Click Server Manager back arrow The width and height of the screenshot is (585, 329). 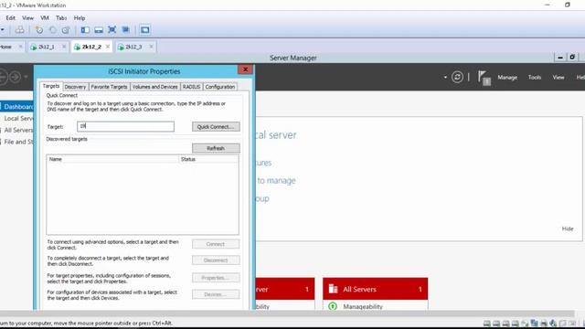click(3, 77)
